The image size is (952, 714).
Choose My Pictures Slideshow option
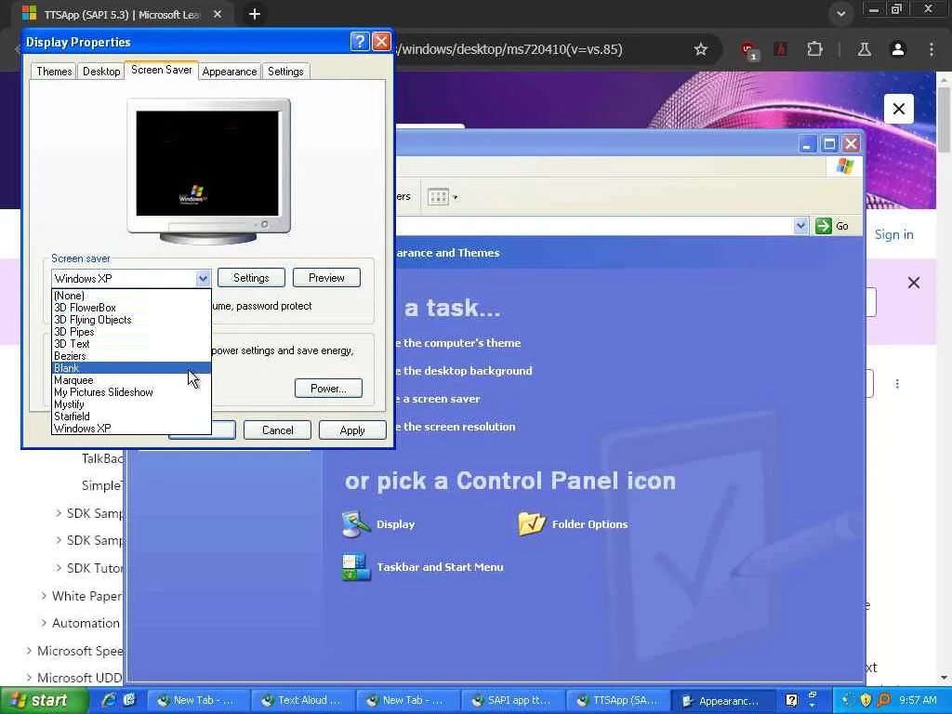(131, 392)
